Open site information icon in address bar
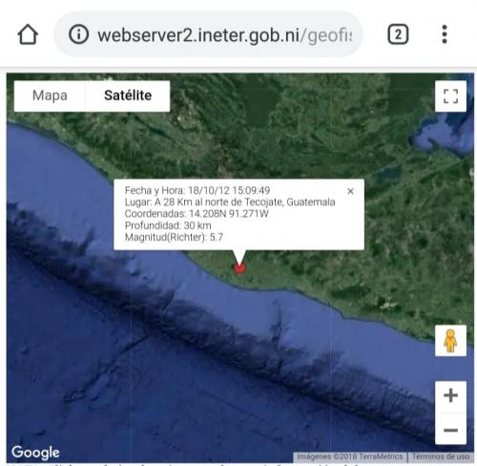Image resolution: width=477 pixels, height=466 pixels. tap(78, 34)
